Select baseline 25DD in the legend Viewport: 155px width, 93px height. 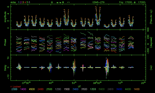click(49, 89)
